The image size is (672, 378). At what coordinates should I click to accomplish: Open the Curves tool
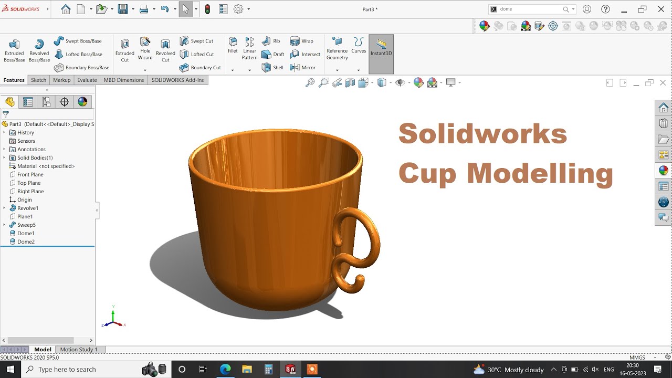tap(359, 46)
